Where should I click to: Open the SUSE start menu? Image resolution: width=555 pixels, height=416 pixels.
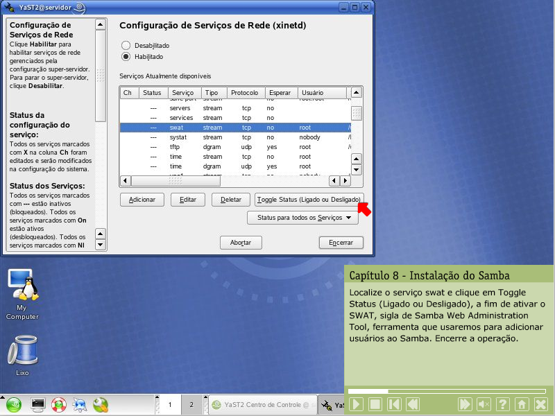15,404
